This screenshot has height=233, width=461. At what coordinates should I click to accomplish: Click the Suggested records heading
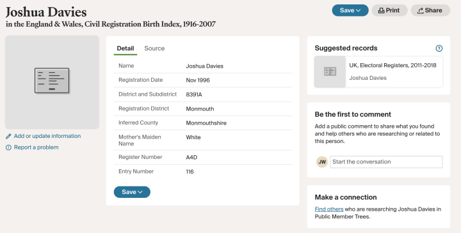point(346,48)
